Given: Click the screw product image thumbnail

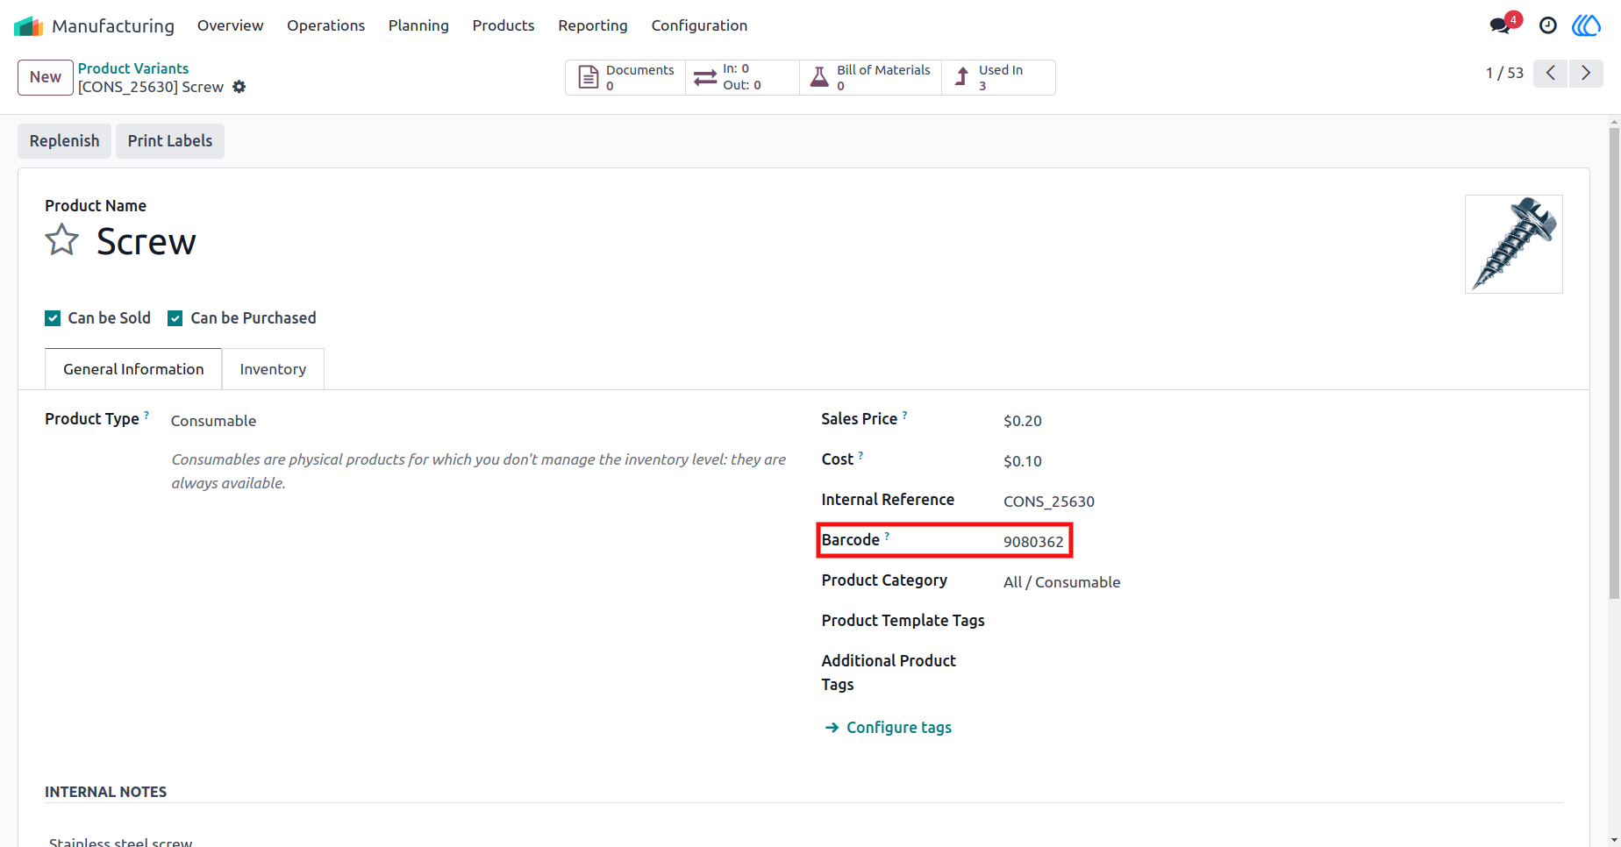Looking at the screenshot, I should pos(1514,244).
